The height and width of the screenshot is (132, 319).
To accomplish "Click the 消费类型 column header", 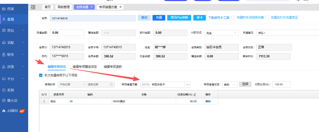I will tap(59, 94).
